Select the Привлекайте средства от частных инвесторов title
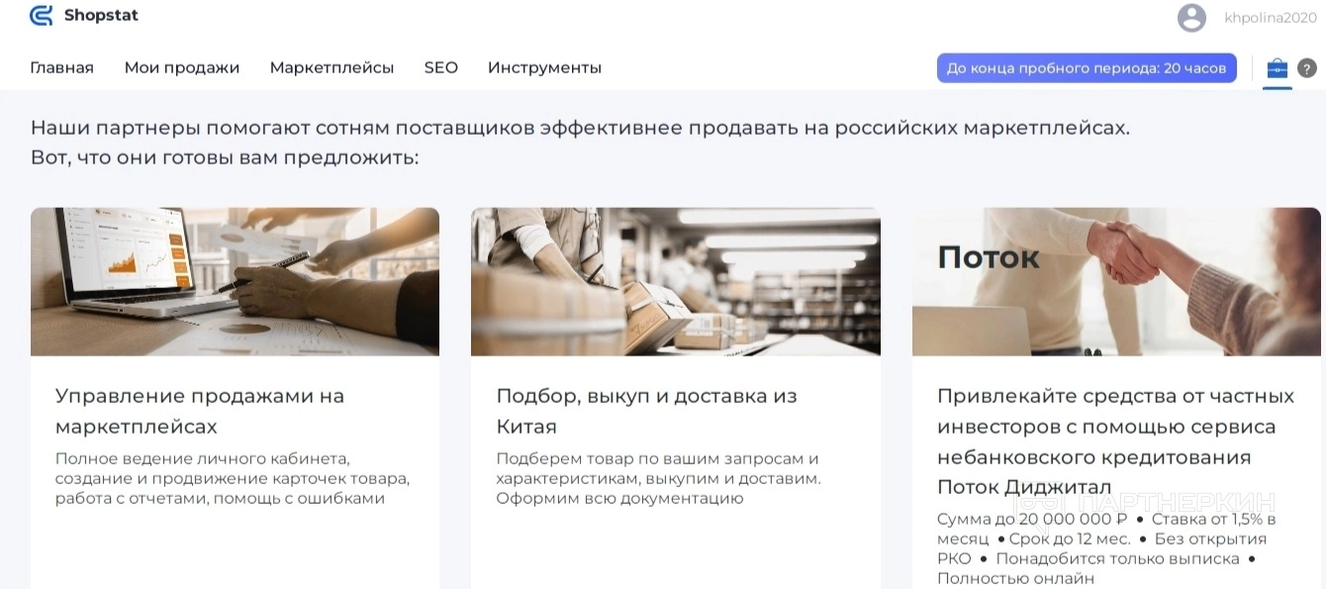1326x589 pixels. (x=1115, y=442)
